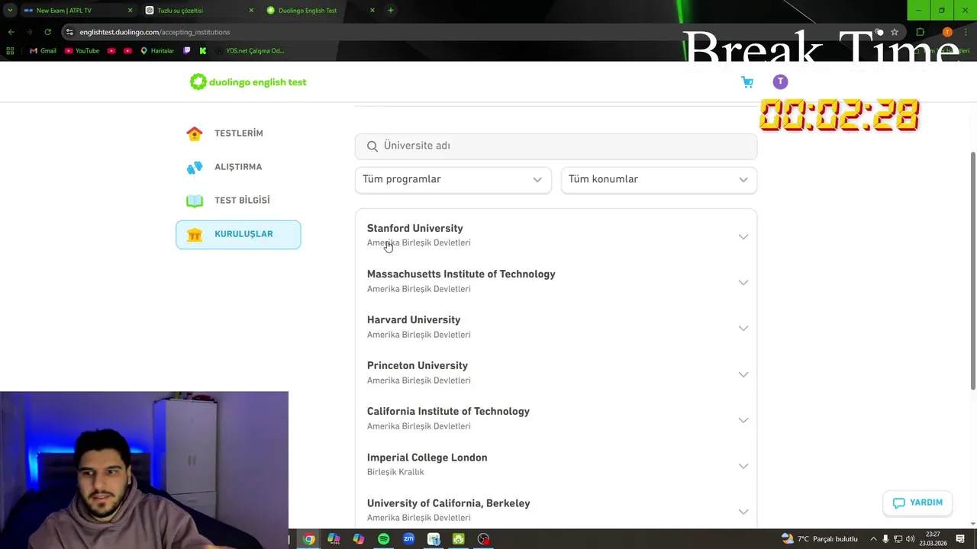The height and width of the screenshot is (549, 977).
Task: Open a new browser tab
Action: pos(391,11)
